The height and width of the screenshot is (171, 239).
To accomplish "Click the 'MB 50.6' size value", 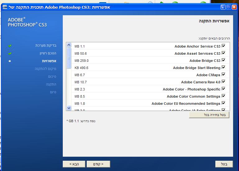I will pyautogui.click(x=80, y=53).
